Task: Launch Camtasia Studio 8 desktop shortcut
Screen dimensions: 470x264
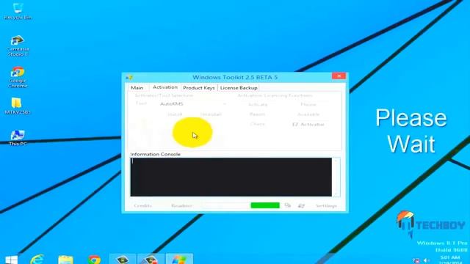Action: (x=18, y=45)
